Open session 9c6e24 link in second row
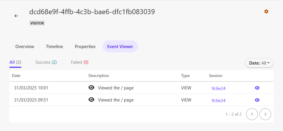 pyautogui.click(x=218, y=100)
